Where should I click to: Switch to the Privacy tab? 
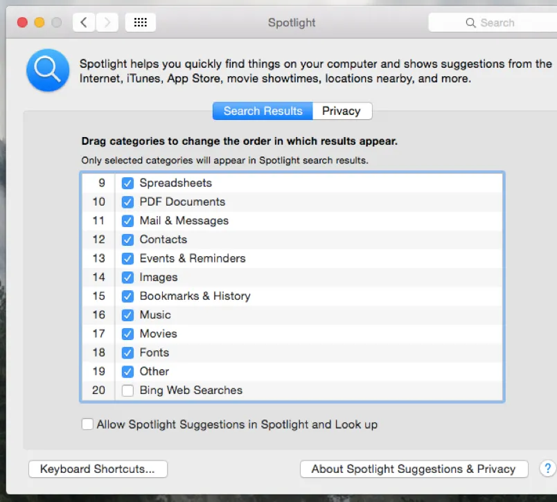point(342,111)
